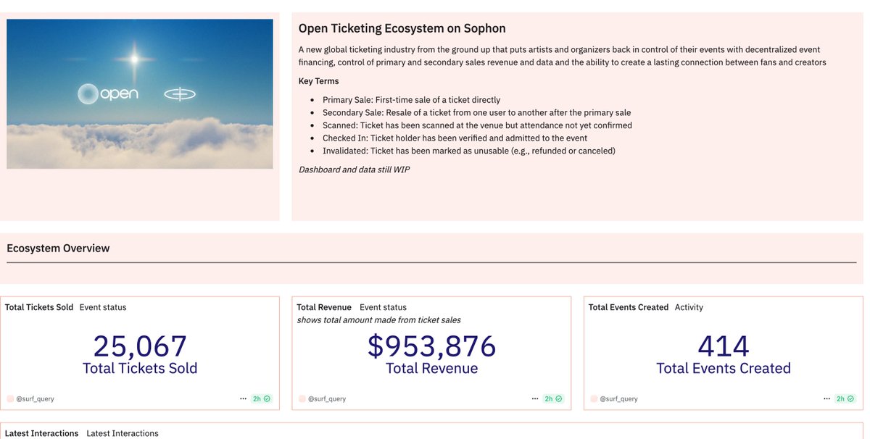870x439 pixels.
Task: Open @surf_query link under Total Tickets Sold
Action: pos(35,398)
